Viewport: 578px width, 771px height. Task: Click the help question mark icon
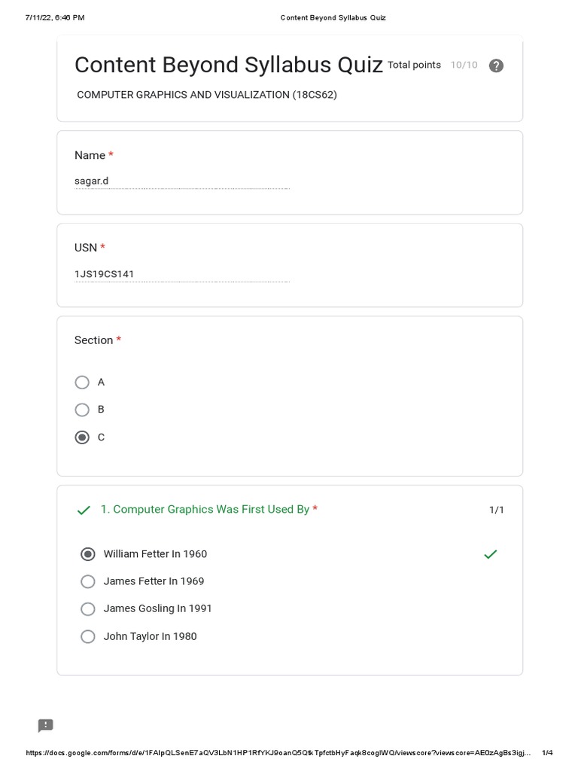[x=496, y=66]
